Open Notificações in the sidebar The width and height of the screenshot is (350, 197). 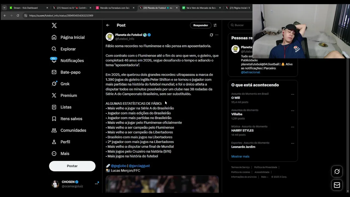[68, 60]
